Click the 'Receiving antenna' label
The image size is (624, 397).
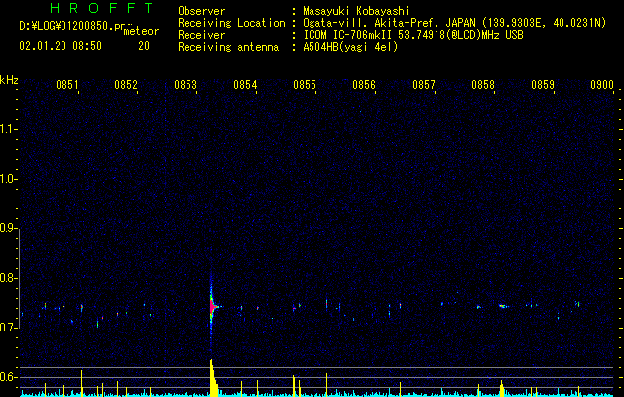tap(228, 47)
